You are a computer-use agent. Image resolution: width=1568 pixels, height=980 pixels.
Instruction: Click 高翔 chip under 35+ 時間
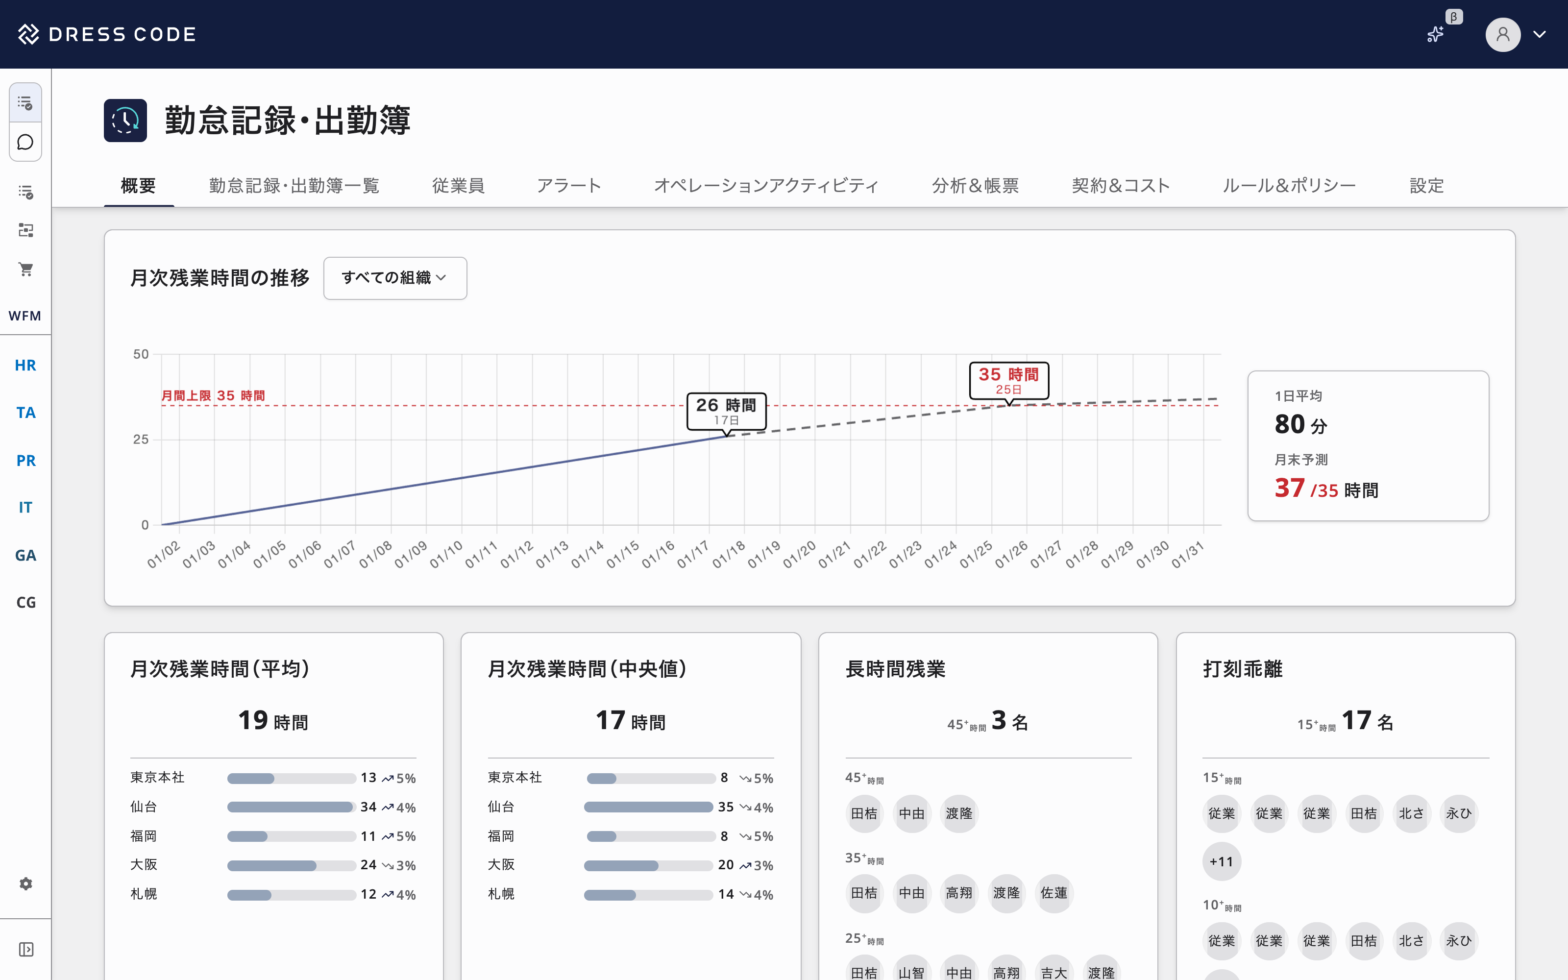(959, 893)
